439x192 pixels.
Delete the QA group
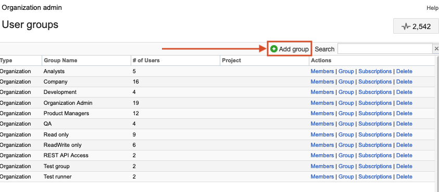point(404,124)
